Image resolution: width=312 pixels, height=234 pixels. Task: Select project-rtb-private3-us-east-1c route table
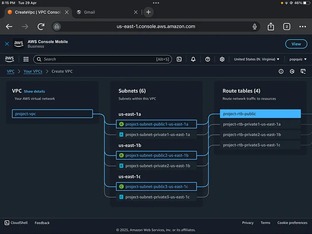(x=260, y=145)
